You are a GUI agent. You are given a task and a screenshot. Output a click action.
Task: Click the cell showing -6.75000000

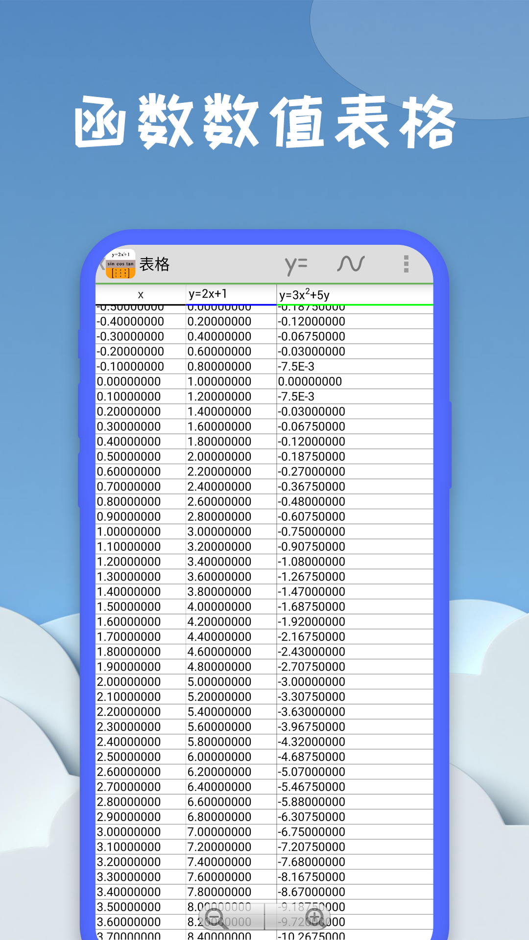click(x=312, y=832)
